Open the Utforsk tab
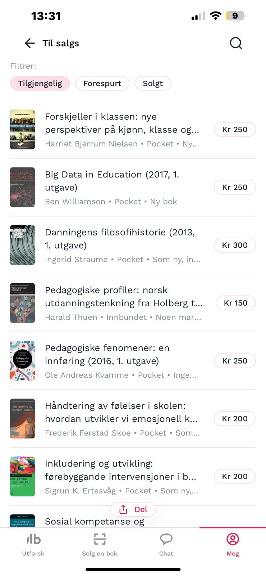Viewport: 266px width, 576px height. [x=33, y=544]
